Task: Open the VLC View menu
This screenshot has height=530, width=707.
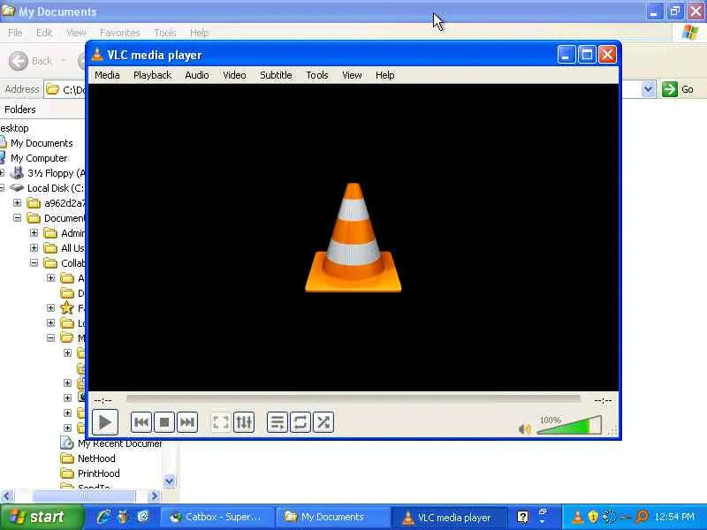Action: tap(352, 75)
